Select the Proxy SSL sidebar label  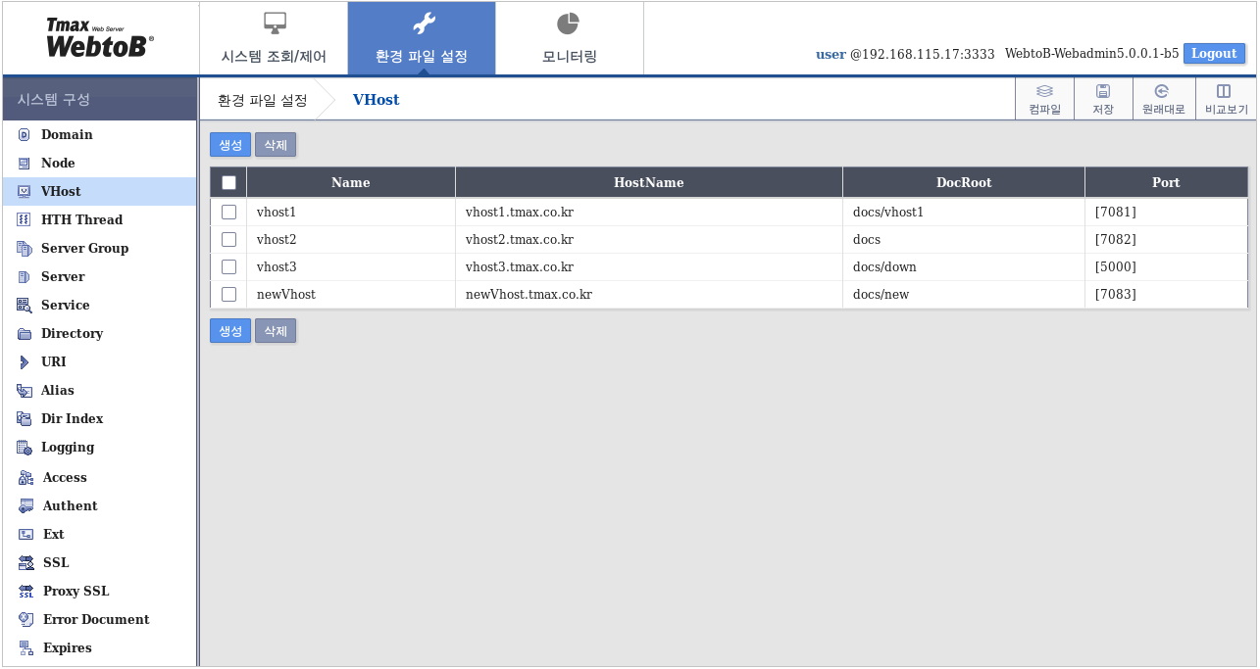pyautogui.click(x=76, y=592)
